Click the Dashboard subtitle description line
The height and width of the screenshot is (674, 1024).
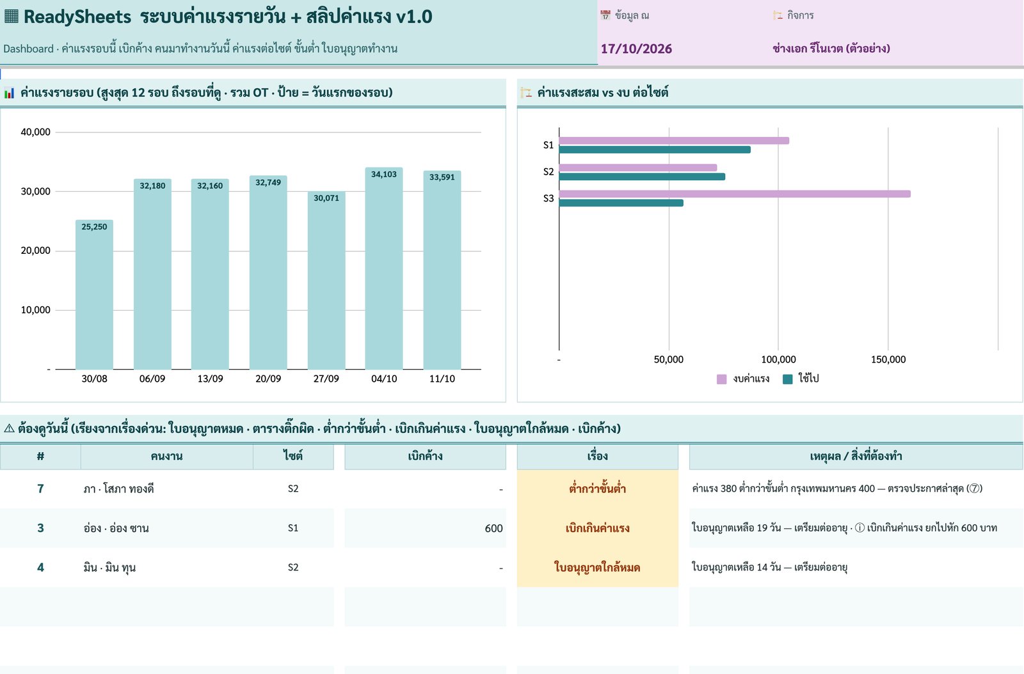200,49
